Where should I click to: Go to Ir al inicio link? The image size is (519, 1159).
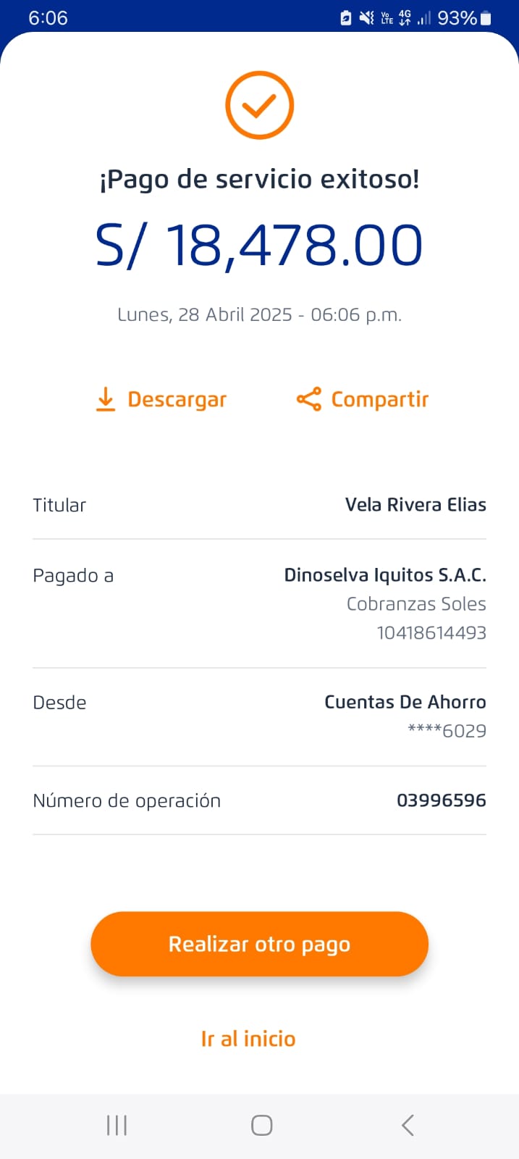point(248,1039)
